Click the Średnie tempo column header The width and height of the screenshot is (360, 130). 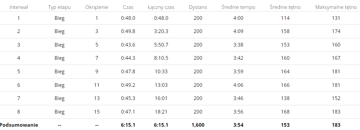(238, 7)
